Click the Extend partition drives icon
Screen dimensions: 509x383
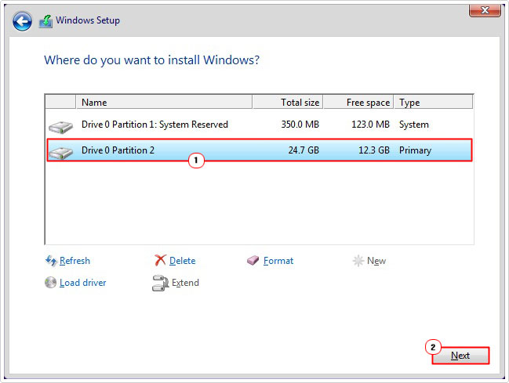pyautogui.click(x=160, y=283)
